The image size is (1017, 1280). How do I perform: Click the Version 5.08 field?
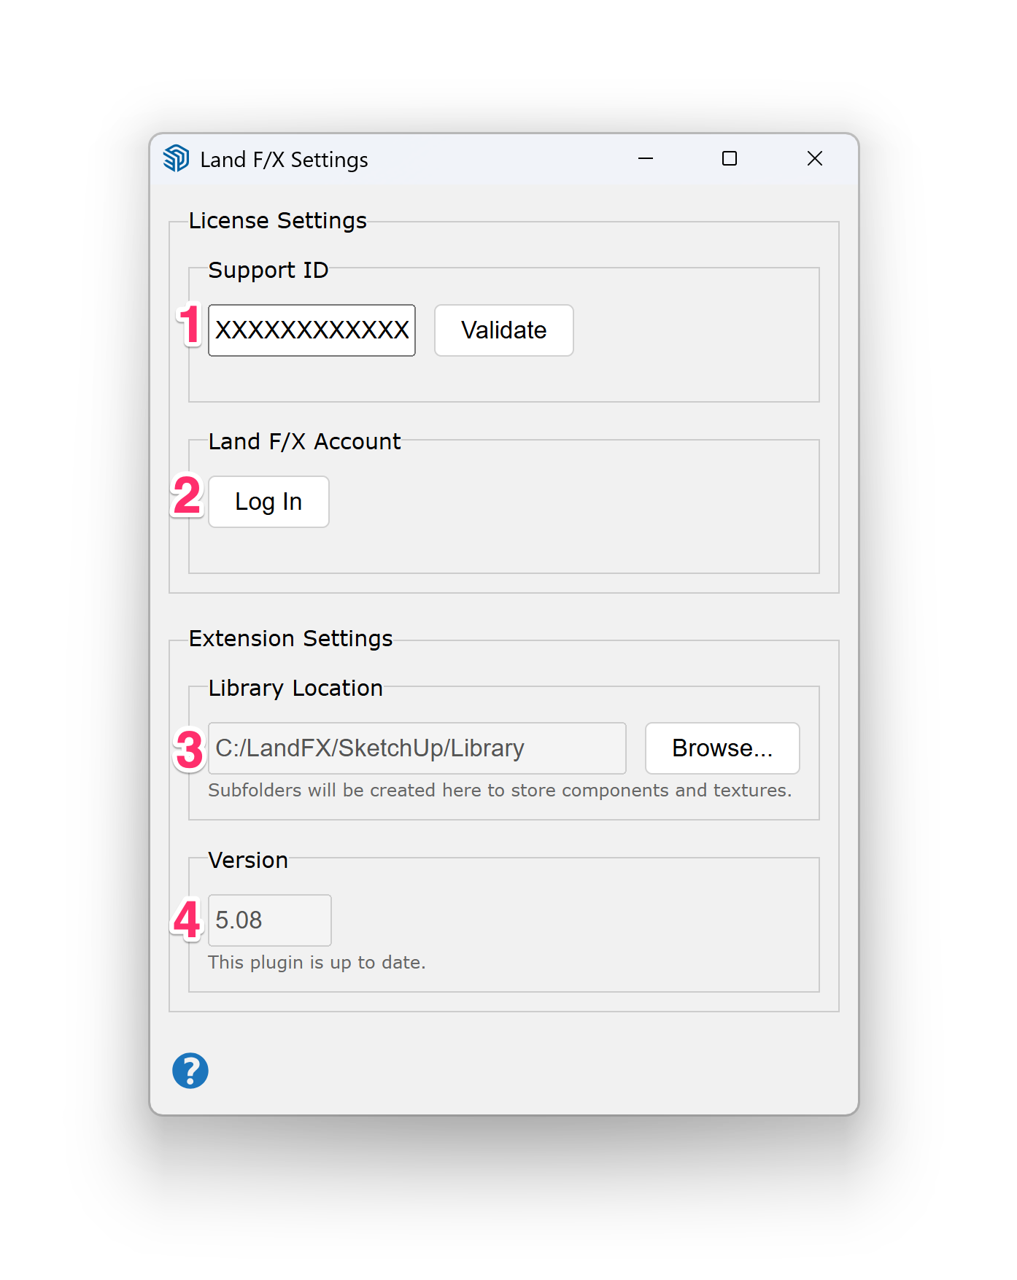point(270,920)
